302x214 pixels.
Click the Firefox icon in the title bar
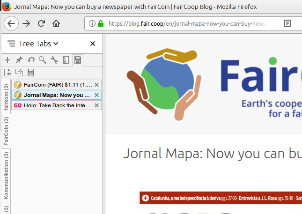[7, 7]
